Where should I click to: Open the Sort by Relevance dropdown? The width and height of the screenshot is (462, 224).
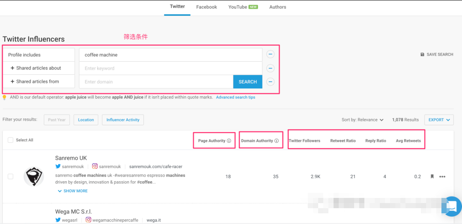(x=362, y=120)
